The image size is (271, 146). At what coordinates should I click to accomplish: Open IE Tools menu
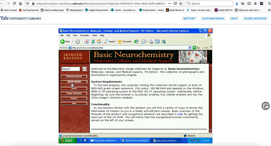click(x=94, y=35)
